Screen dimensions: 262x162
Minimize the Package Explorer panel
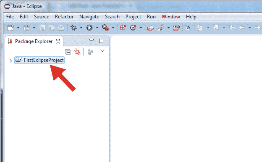[92, 40]
